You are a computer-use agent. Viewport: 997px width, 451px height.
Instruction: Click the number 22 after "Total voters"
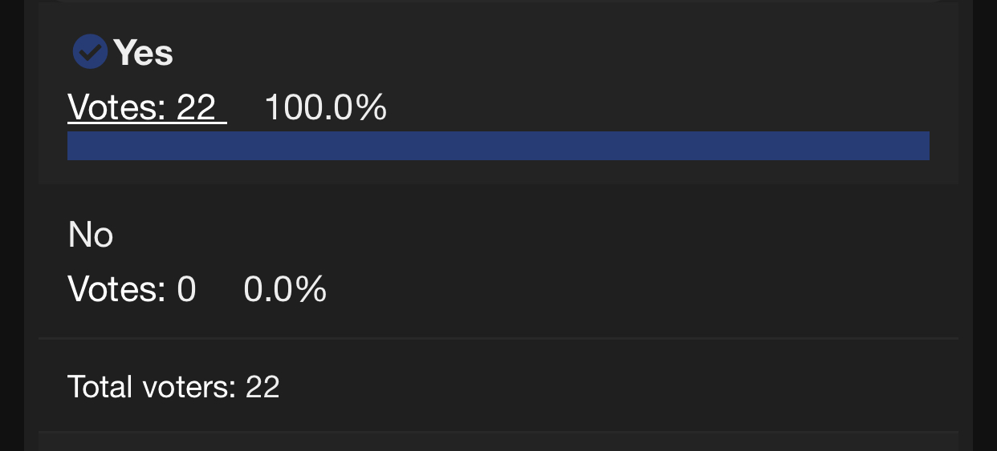point(262,387)
